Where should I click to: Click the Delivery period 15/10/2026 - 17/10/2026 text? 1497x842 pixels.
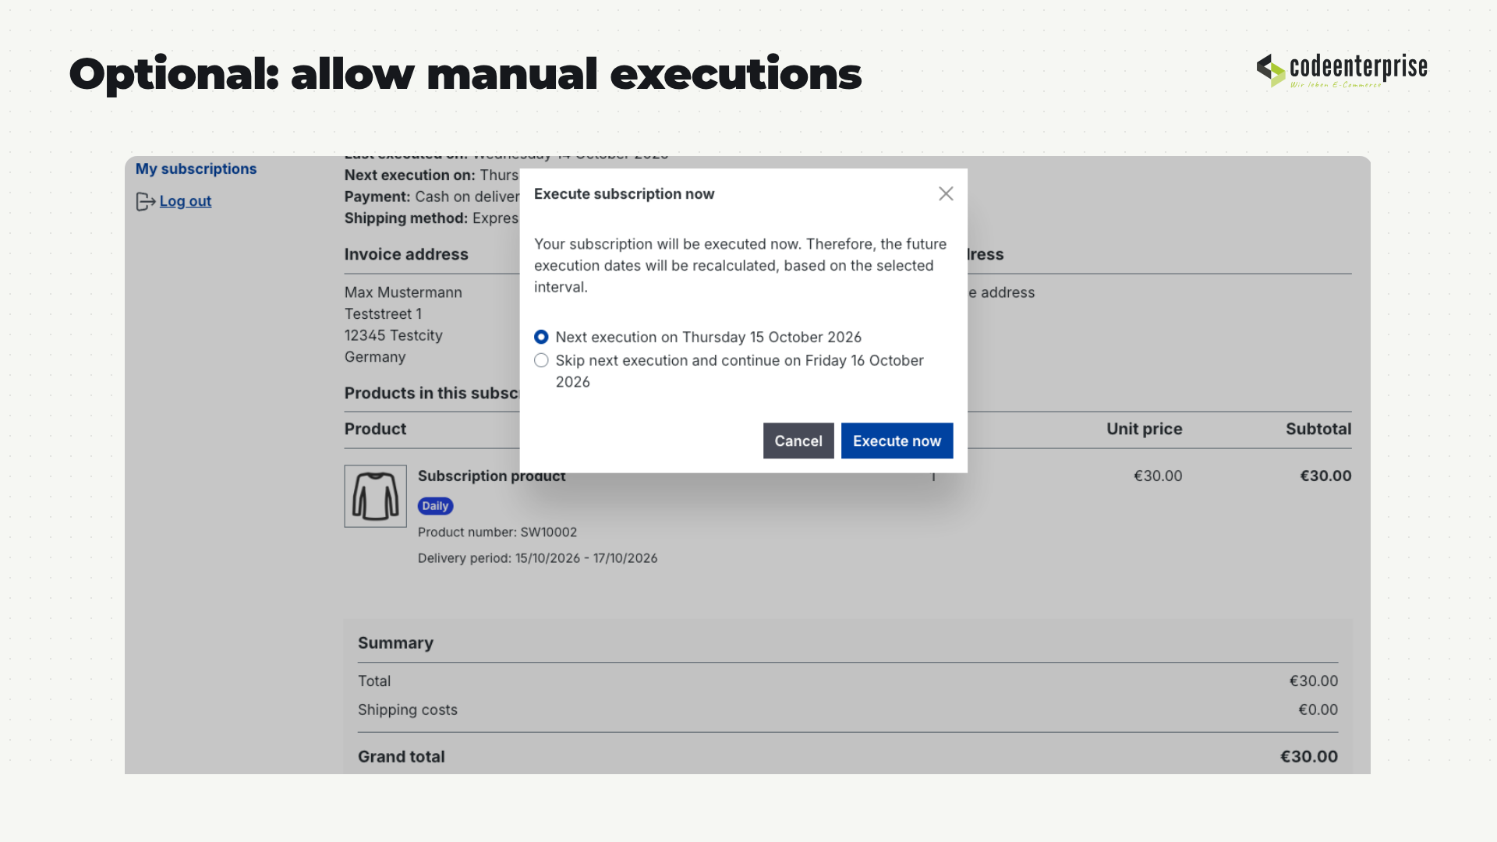click(x=538, y=558)
